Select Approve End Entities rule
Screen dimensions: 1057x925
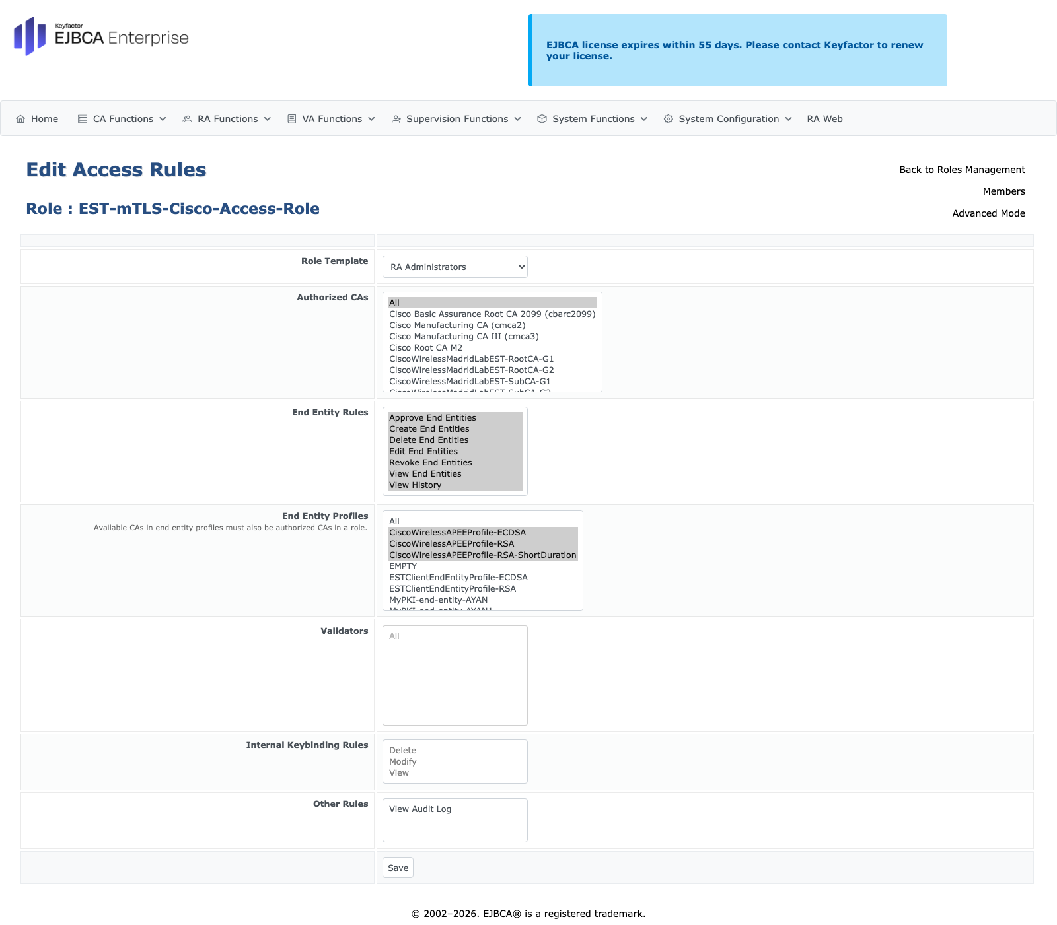(455, 418)
